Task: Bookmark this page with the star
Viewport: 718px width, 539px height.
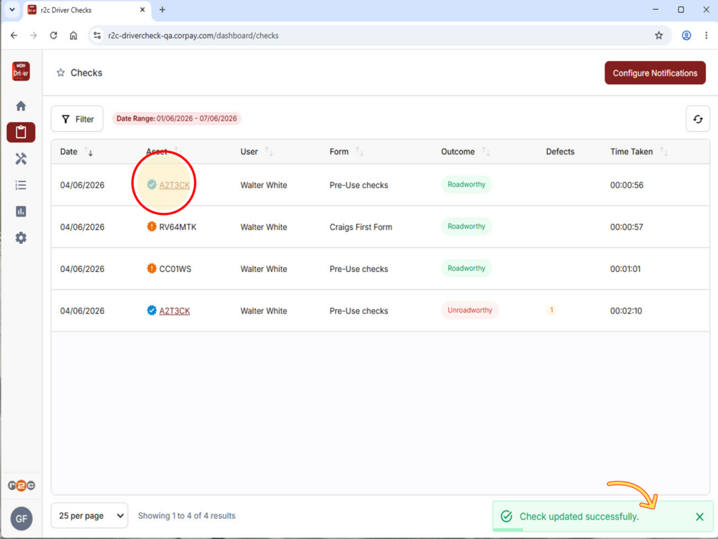Action: [658, 35]
